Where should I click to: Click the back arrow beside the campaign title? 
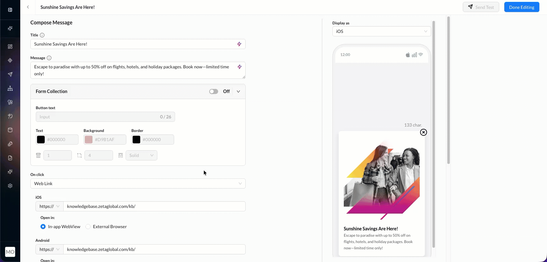click(28, 7)
